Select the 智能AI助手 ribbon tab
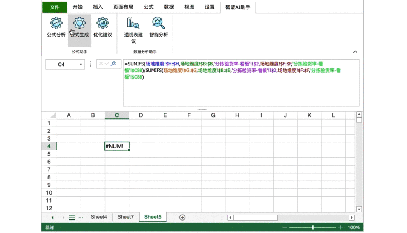 pos(238,7)
